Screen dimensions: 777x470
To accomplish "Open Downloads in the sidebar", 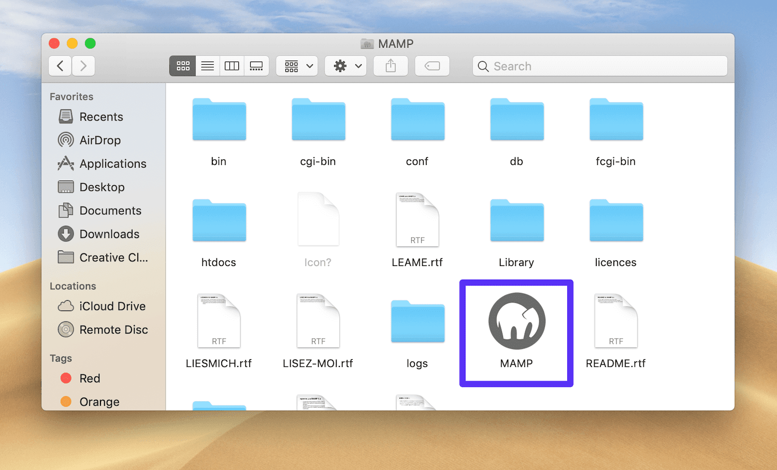I will 109,234.
